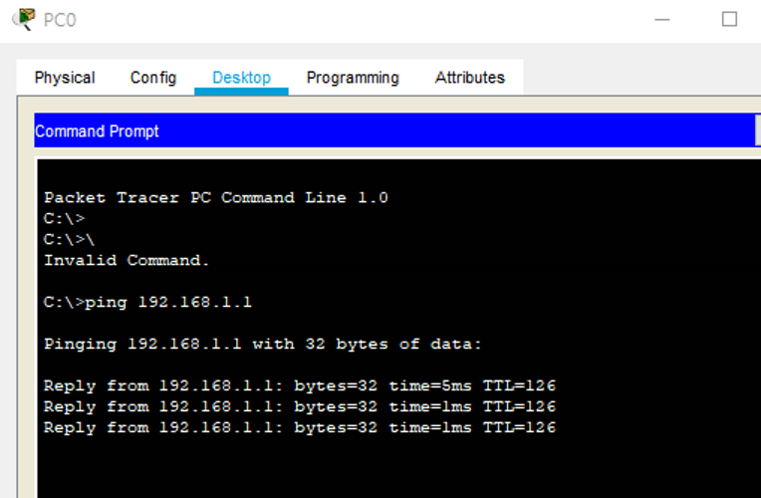Click the PC0 window title text

coord(60,20)
